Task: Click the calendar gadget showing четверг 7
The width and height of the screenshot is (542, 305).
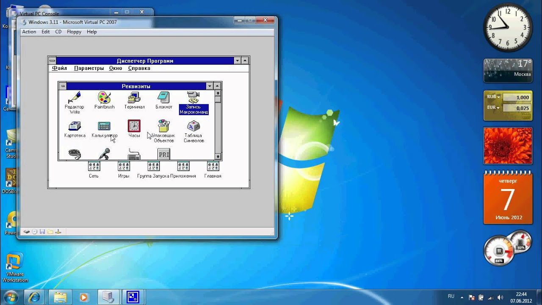Action: coord(508,197)
